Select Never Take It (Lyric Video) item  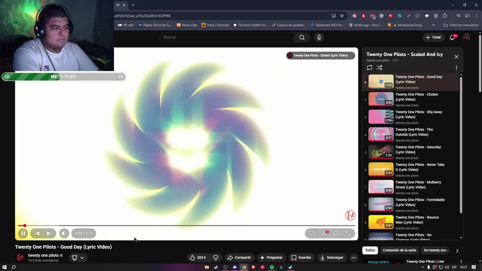point(411,170)
